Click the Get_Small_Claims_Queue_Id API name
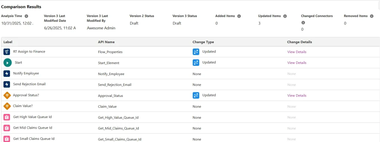The width and height of the screenshot is (380, 142). [120, 139]
